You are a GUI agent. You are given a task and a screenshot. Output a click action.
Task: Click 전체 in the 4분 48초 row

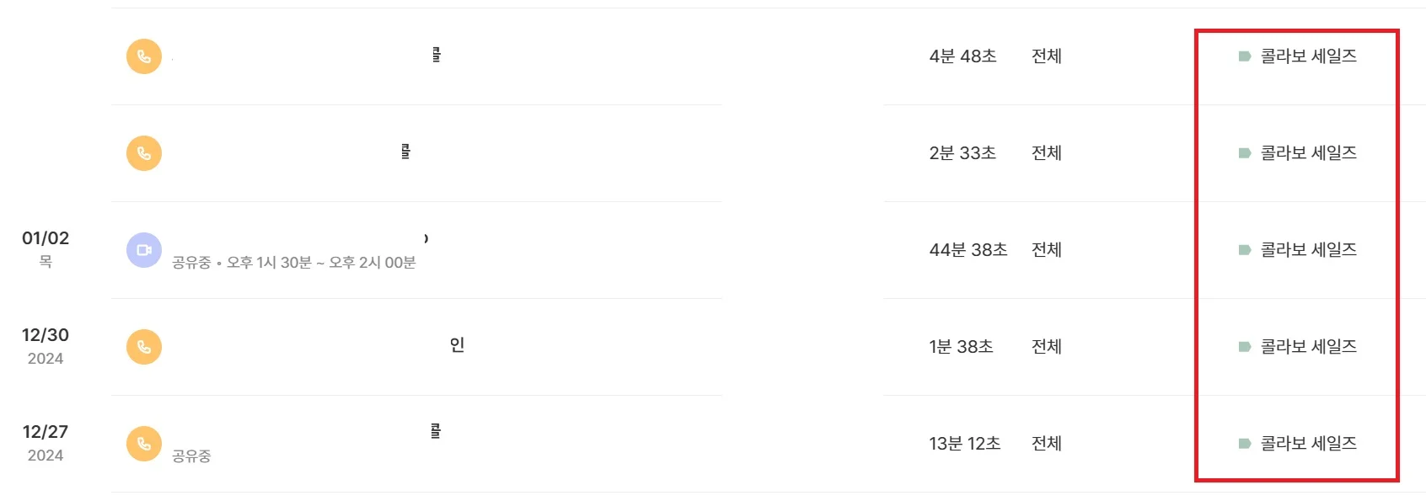(x=1046, y=56)
